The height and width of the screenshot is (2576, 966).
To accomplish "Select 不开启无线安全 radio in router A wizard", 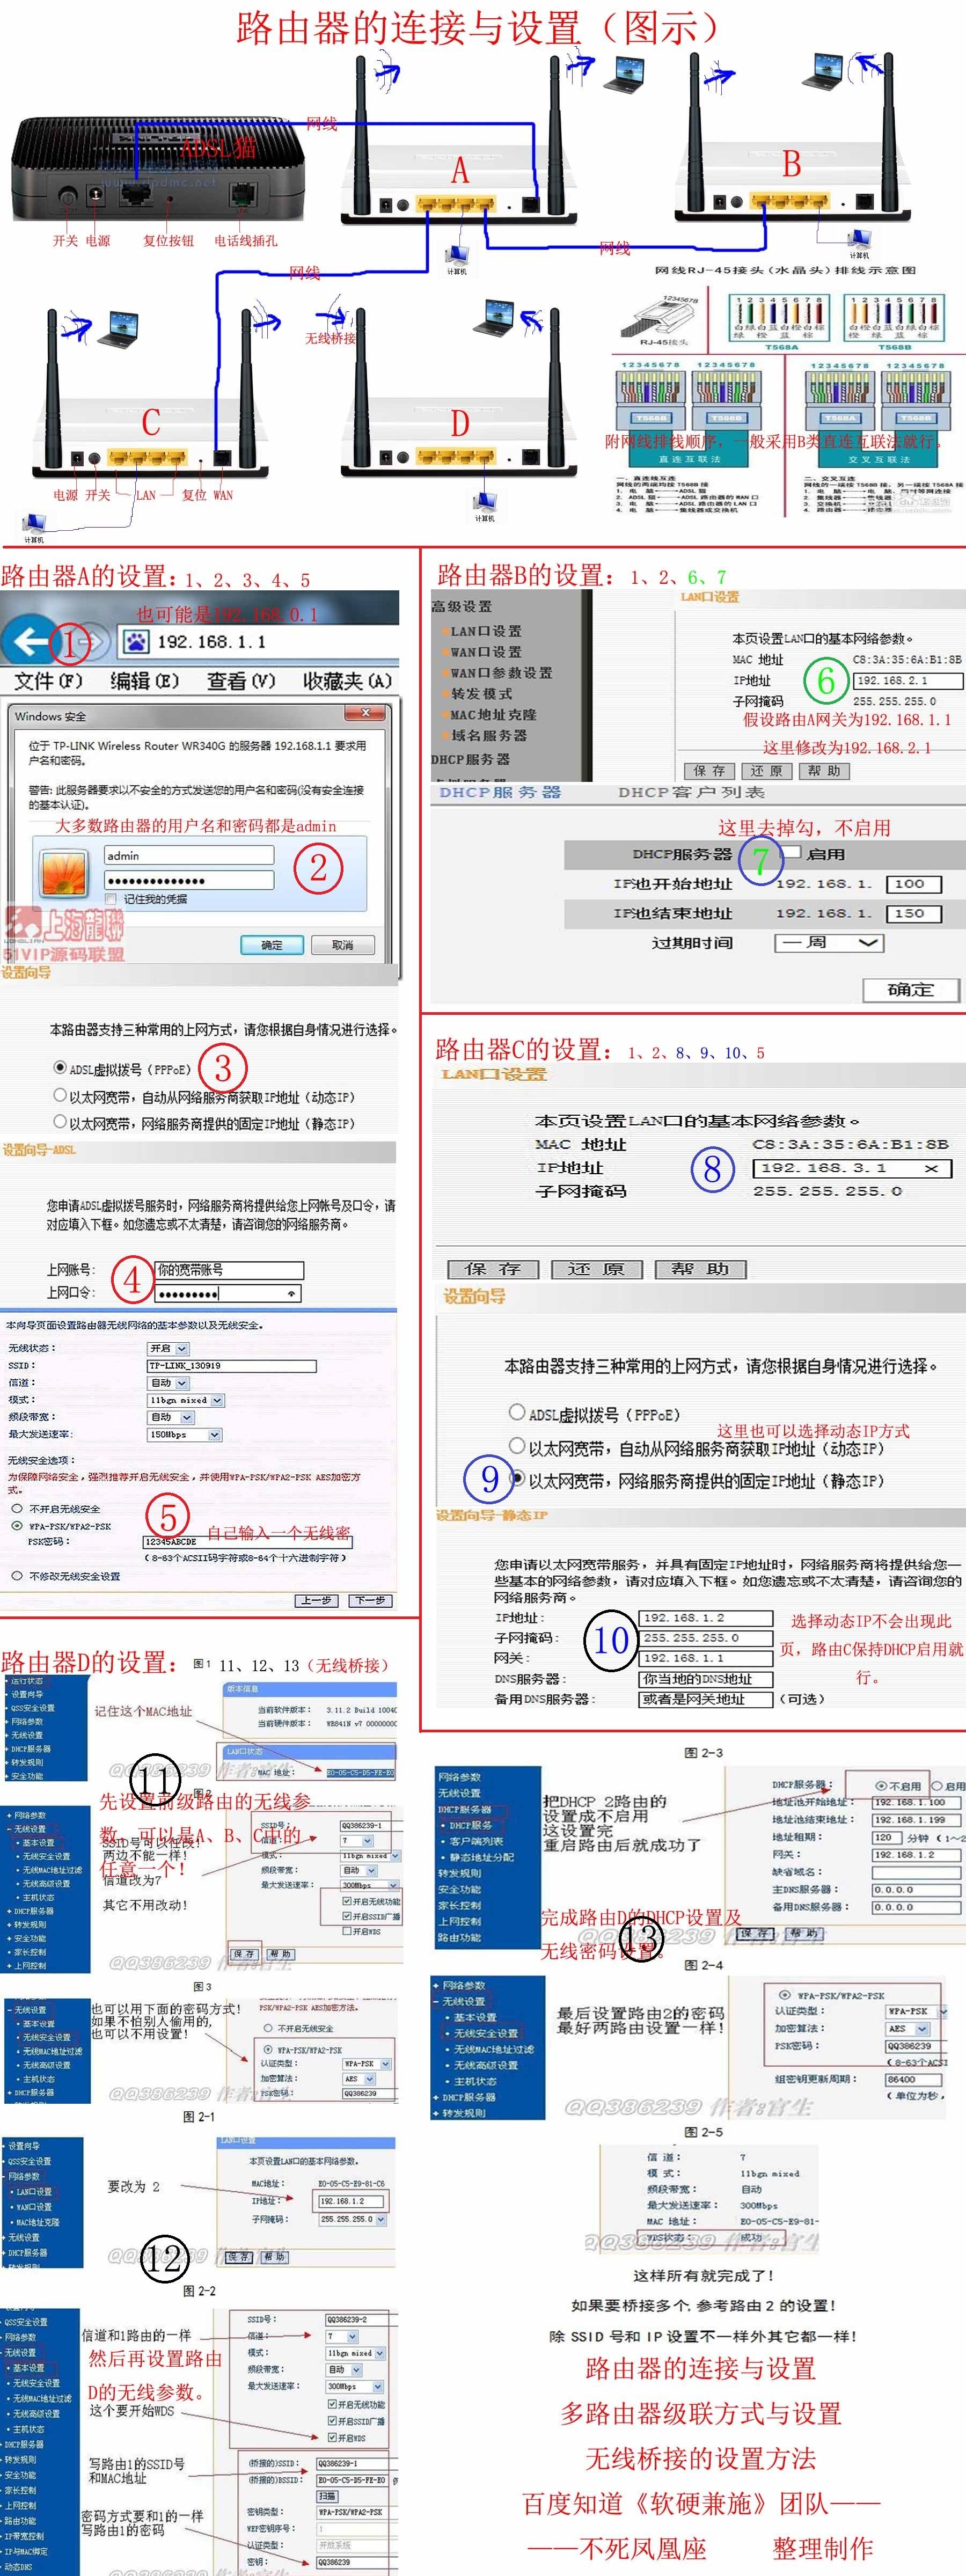I will click(17, 1508).
